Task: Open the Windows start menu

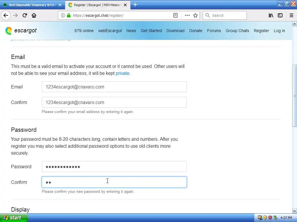Action: click(x=14, y=218)
